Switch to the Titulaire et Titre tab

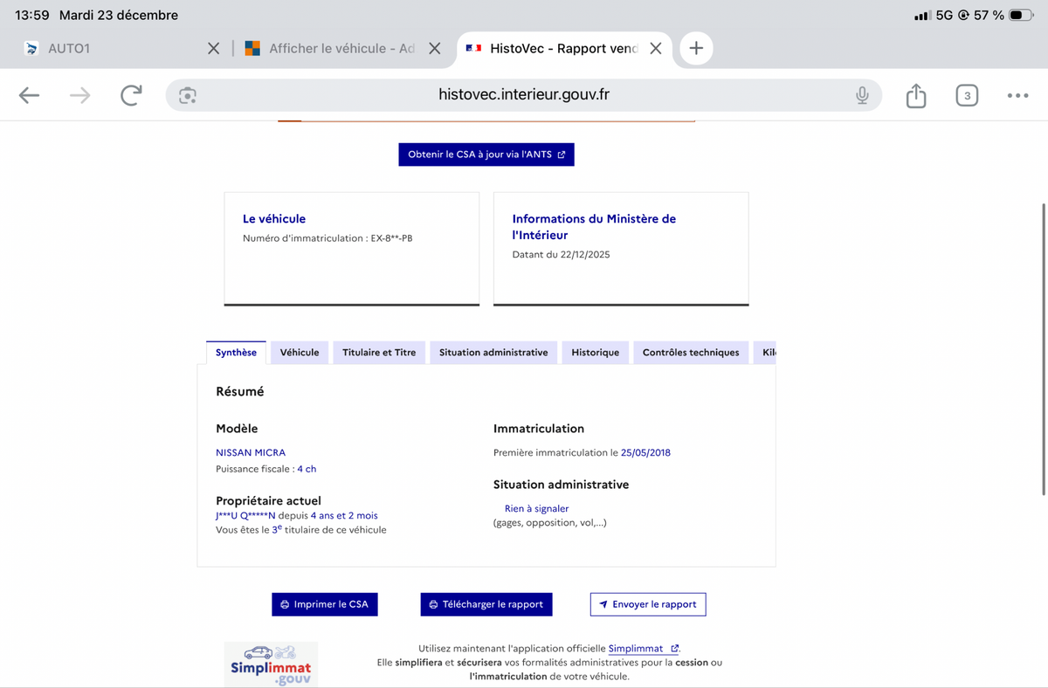[378, 352]
